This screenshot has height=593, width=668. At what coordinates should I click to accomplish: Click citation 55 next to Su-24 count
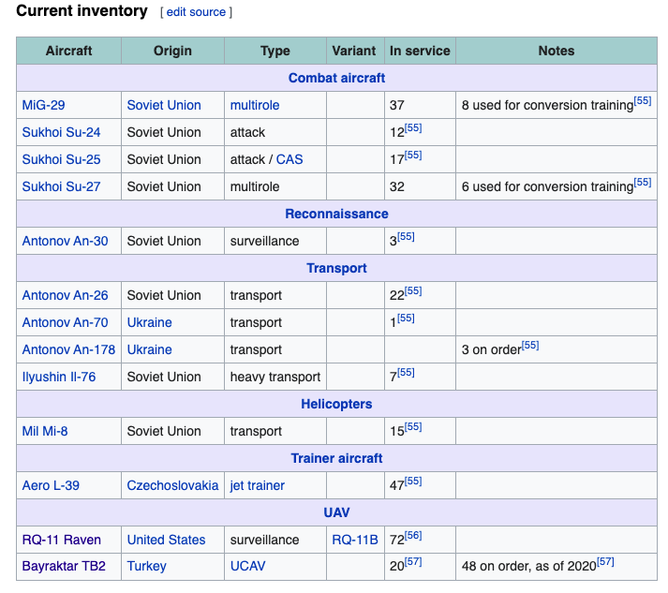[413, 128]
